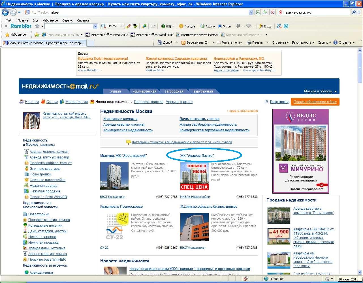
Task: Expand the Rambler search field dropdown
Action: click(x=95, y=26)
